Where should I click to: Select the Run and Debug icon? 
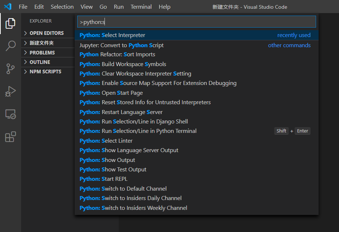[10, 91]
